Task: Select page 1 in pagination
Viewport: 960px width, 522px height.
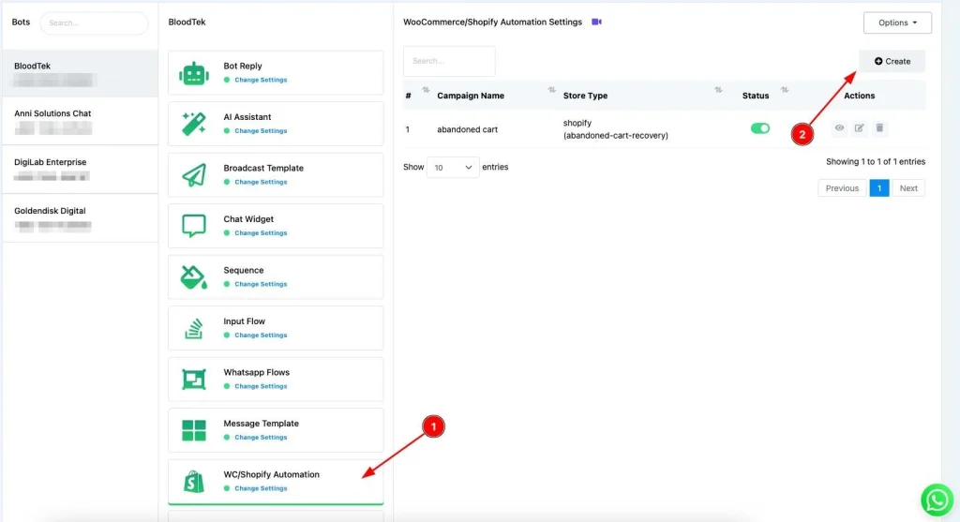Action: point(878,187)
